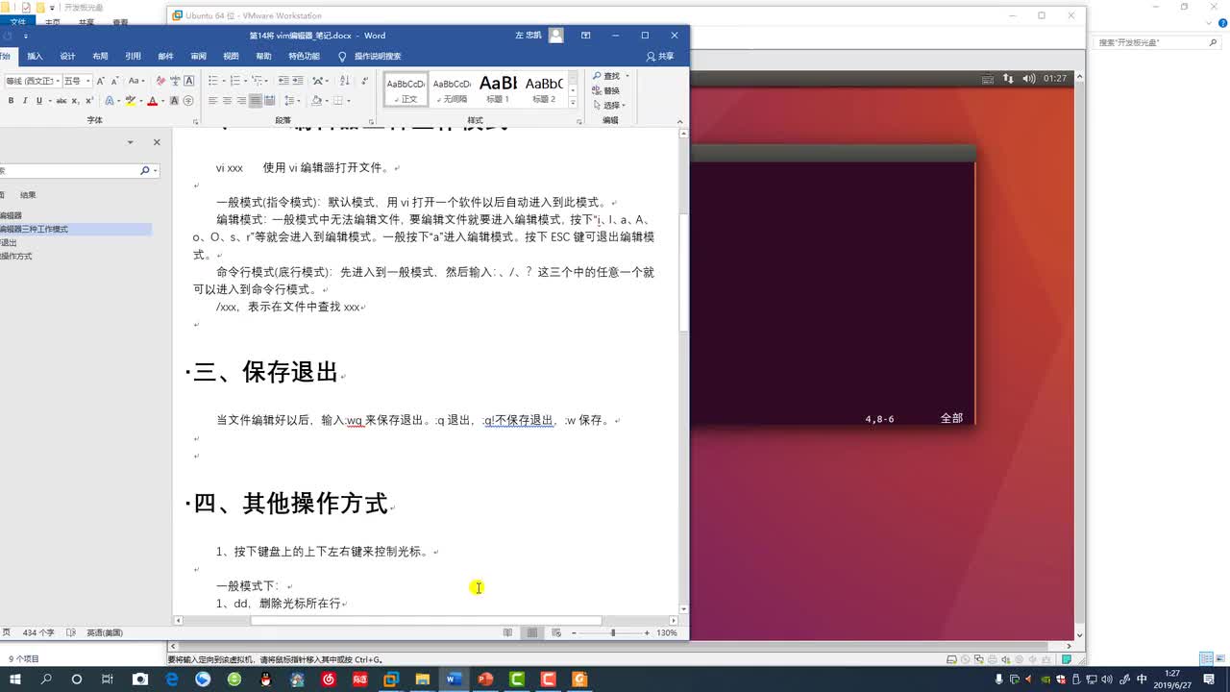
Task: Toggle bold formatting in Word ribbon
Action: (11, 101)
